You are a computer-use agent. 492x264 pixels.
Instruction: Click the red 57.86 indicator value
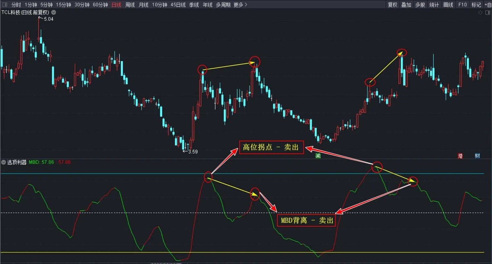point(64,162)
